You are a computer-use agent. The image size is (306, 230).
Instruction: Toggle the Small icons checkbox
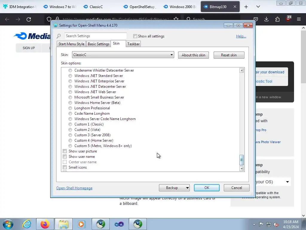65,167
